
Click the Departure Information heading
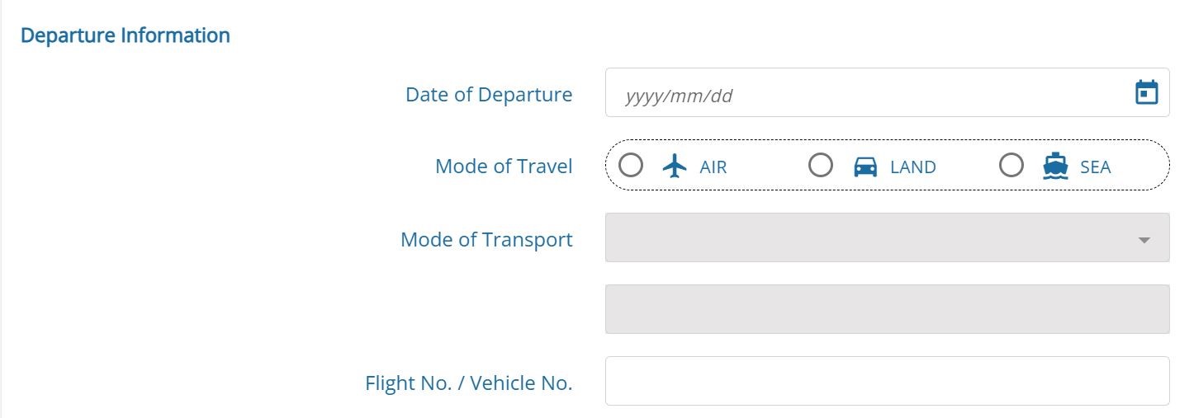(126, 35)
